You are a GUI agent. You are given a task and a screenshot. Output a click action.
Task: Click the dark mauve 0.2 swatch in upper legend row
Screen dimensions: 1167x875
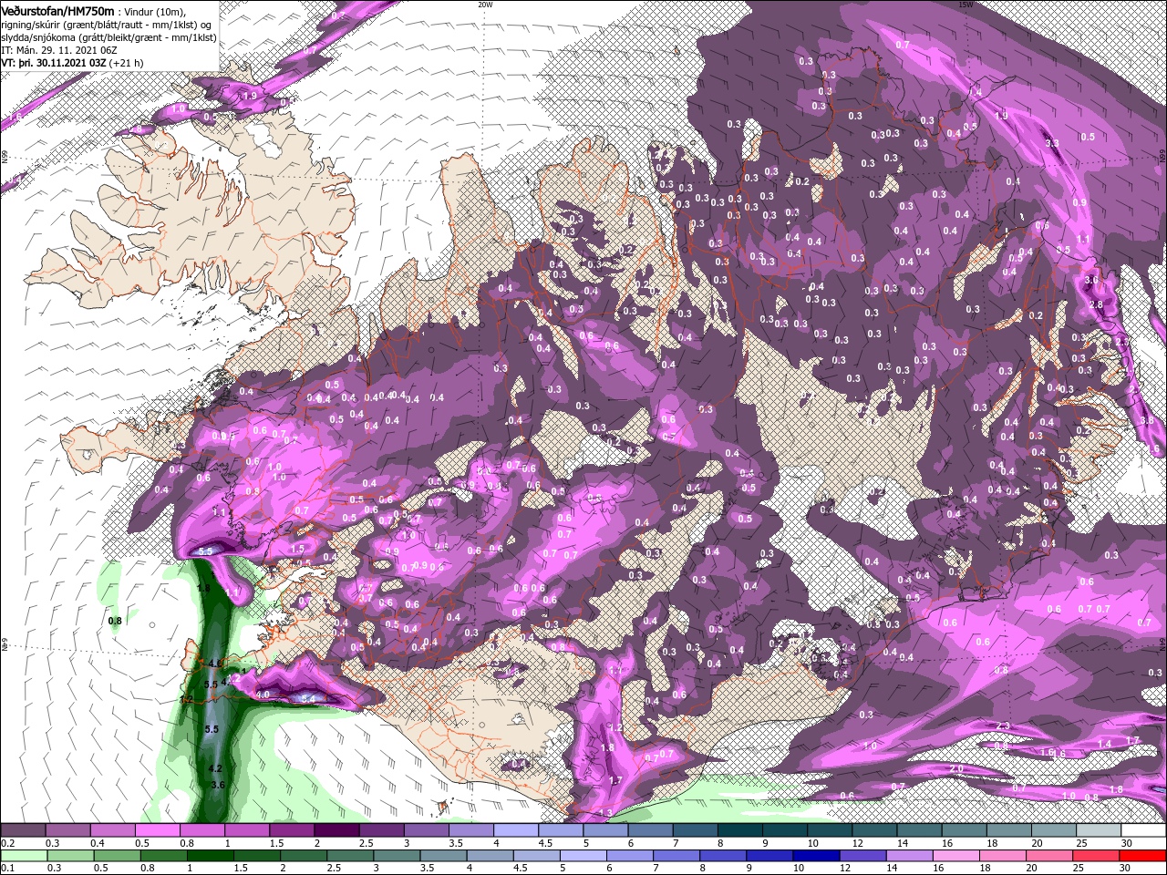pyautogui.click(x=23, y=830)
